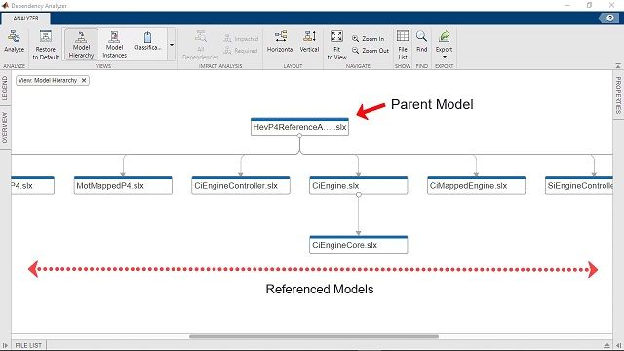
Task: Select the CiMappedEngine.slx node
Action: (476, 186)
